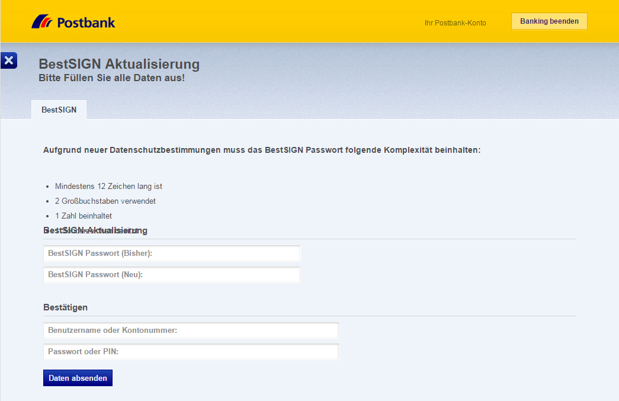
Task: Click the Passwort oder PIN field
Action: pos(191,352)
